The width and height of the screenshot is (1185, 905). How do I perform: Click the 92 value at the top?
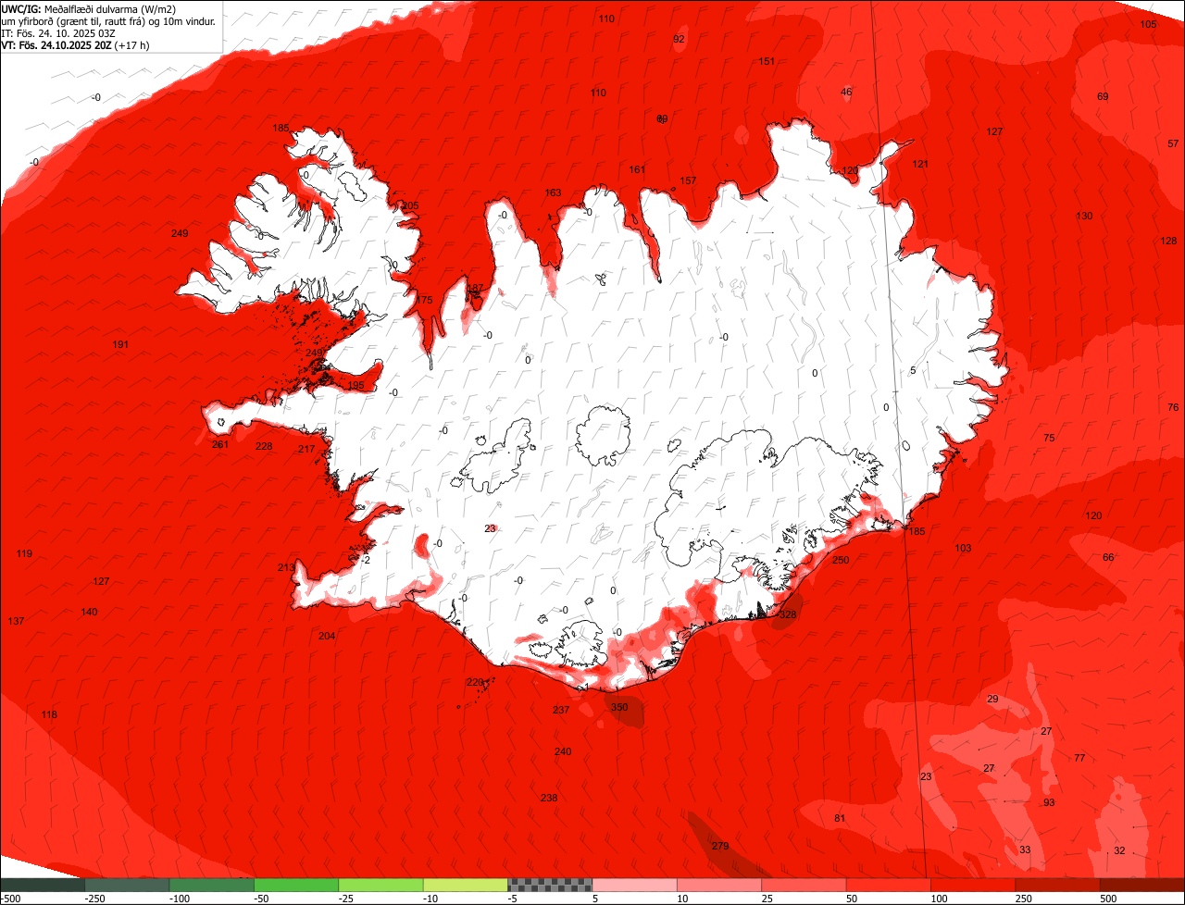[x=679, y=39]
